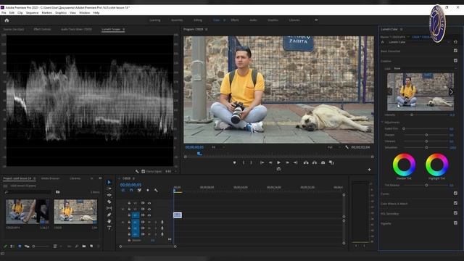Select the Type tool
Viewport: 464px width, 261px height.
click(109, 228)
